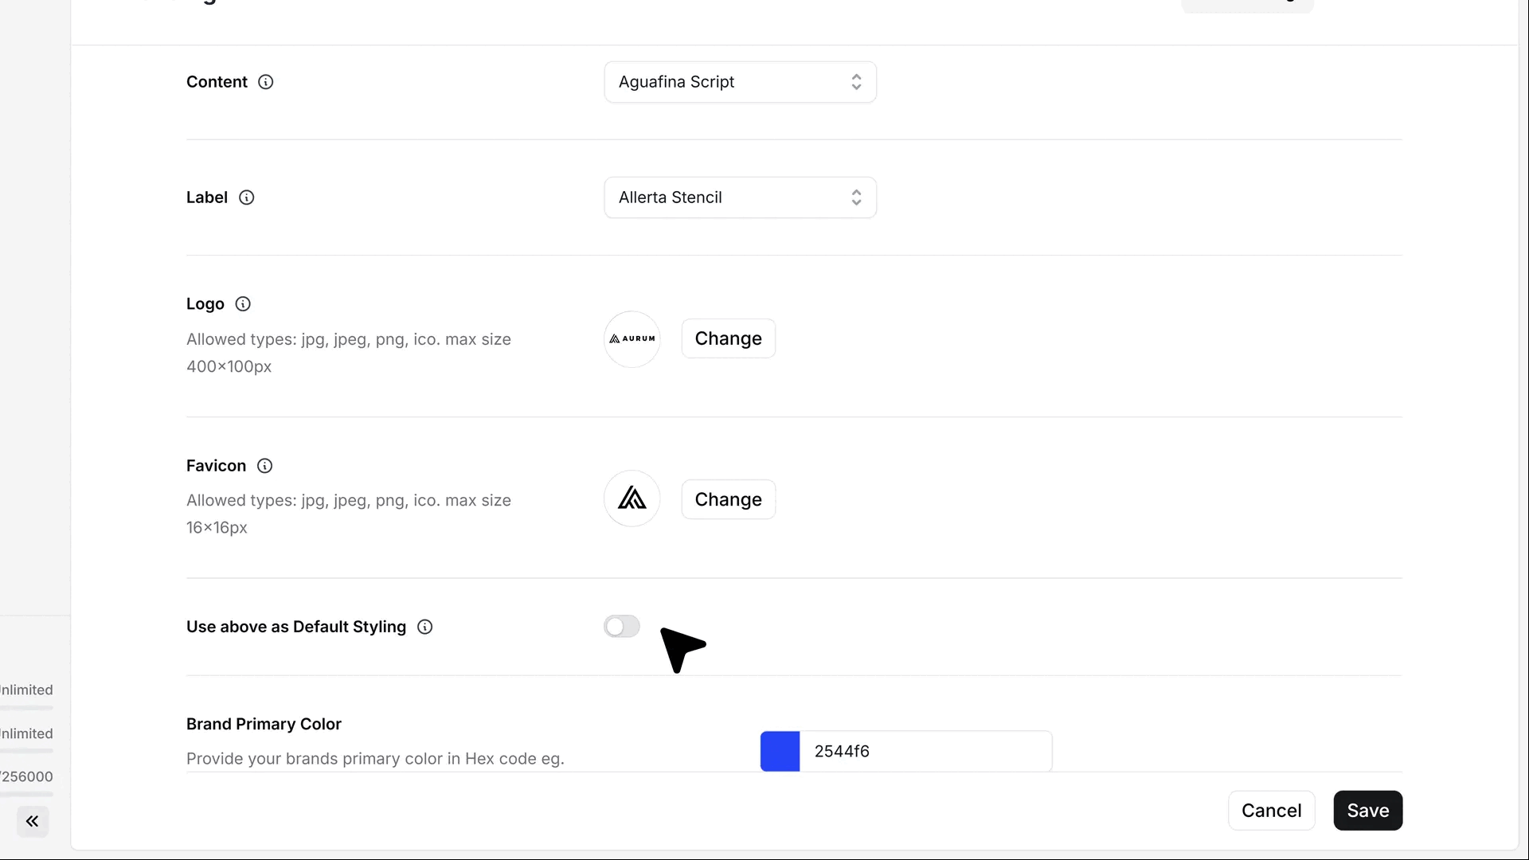Open info tooltip next to Label
The height and width of the screenshot is (860, 1529).
247,197
